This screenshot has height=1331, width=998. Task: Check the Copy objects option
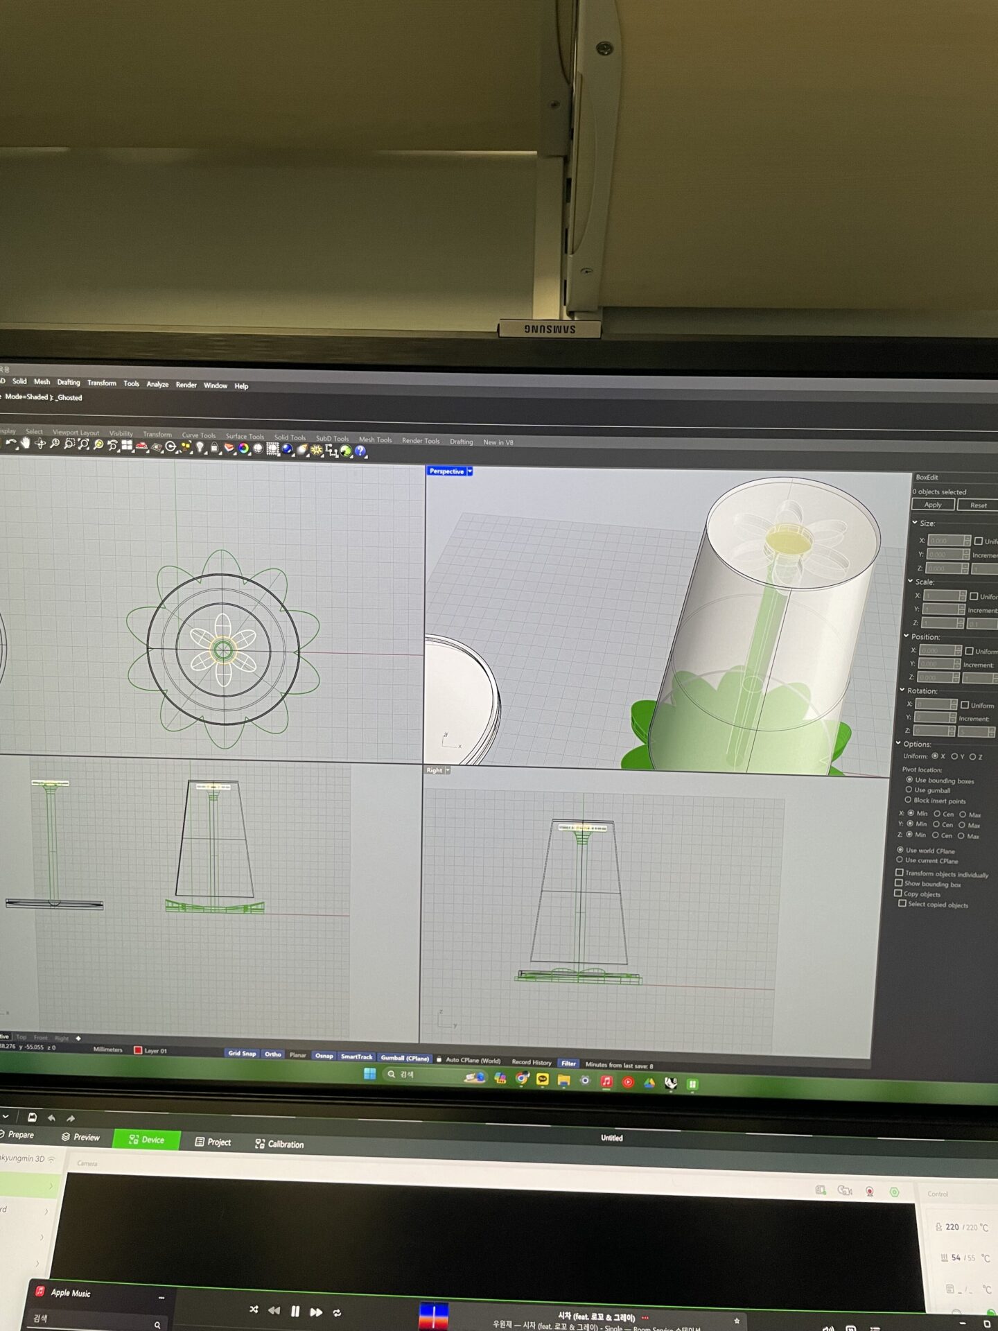tap(898, 894)
